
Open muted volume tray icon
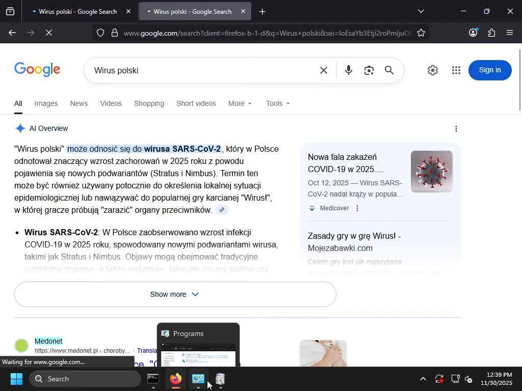pyautogui.click(x=468, y=379)
